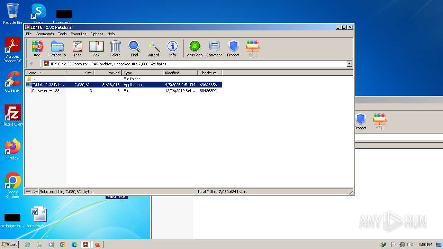Open the Options menu

pos(97,34)
